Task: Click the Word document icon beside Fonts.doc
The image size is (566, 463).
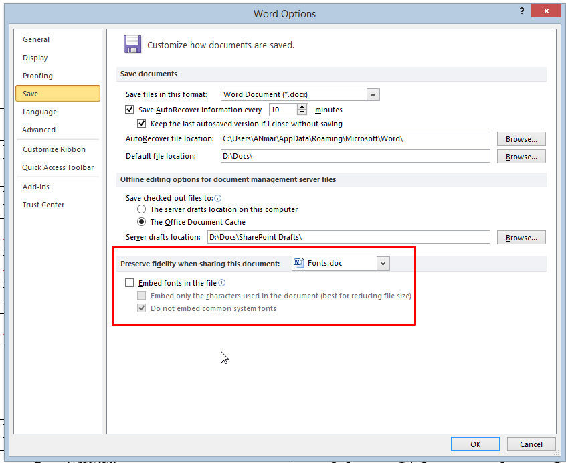Action: (300, 264)
